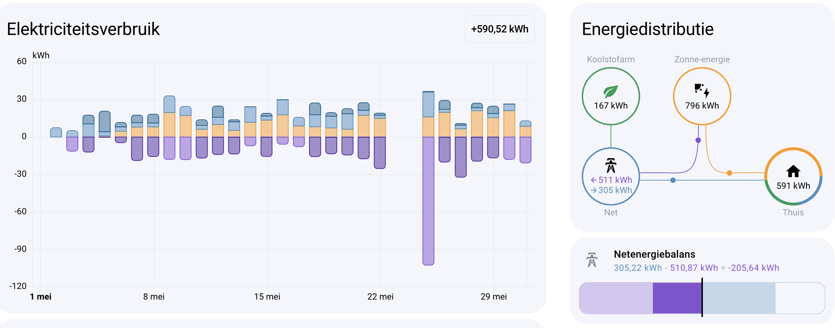Click the 591 kWh home consumption value
This screenshot has width=835, height=328.
pos(793,186)
